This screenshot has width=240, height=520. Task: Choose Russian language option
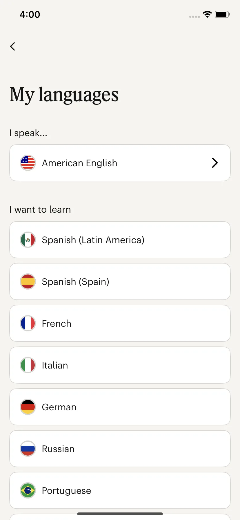pos(120,449)
